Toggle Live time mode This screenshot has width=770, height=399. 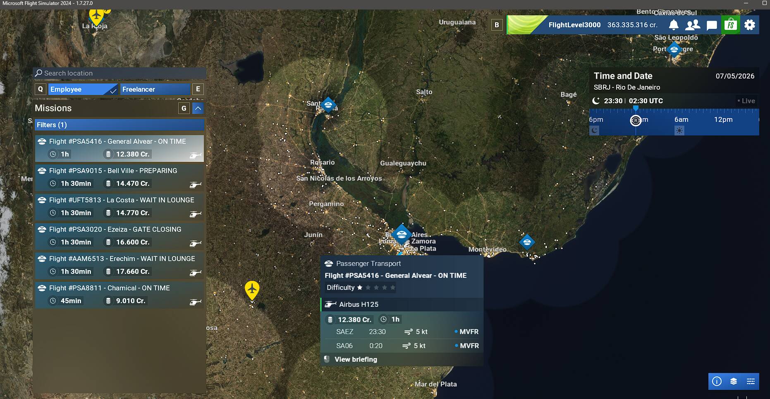click(x=746, y=101)
